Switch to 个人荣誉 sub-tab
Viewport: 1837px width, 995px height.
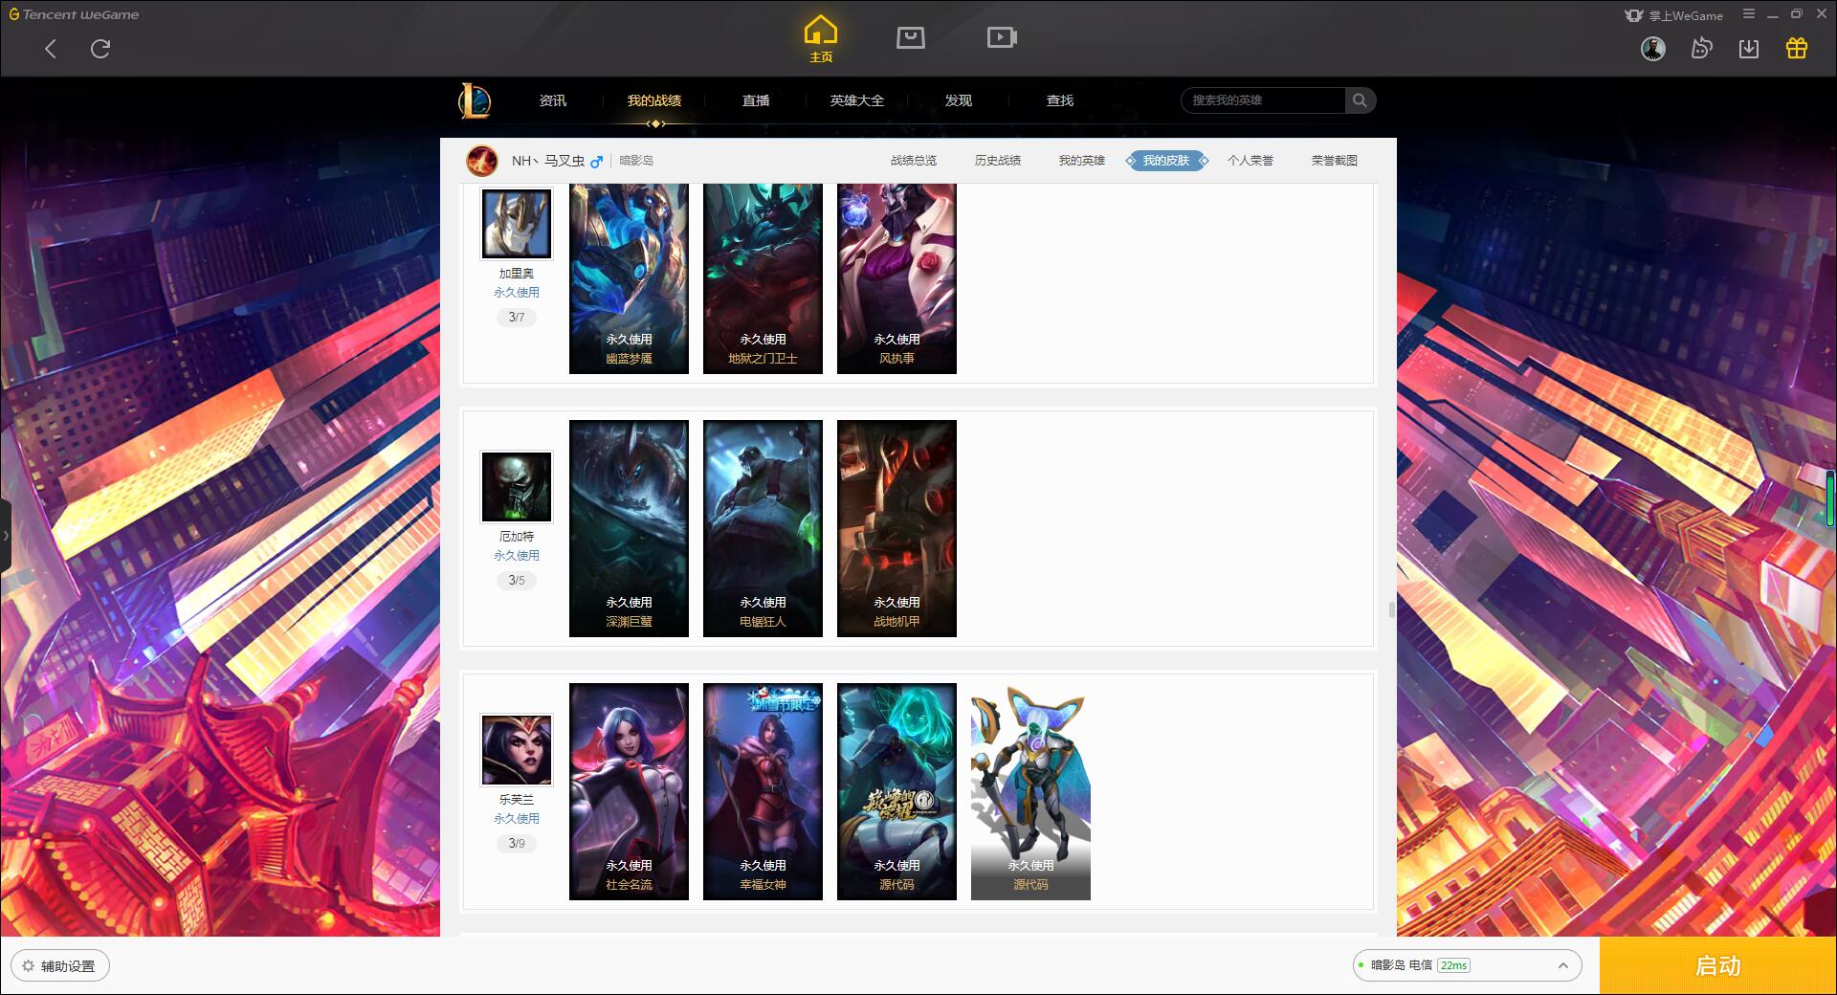coord(1250,161)
